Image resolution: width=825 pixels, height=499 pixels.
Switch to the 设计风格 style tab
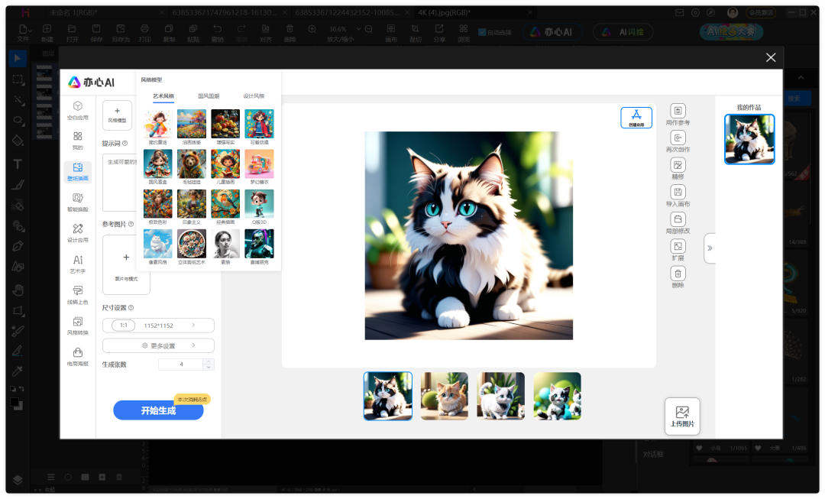[x=254, y=96]
